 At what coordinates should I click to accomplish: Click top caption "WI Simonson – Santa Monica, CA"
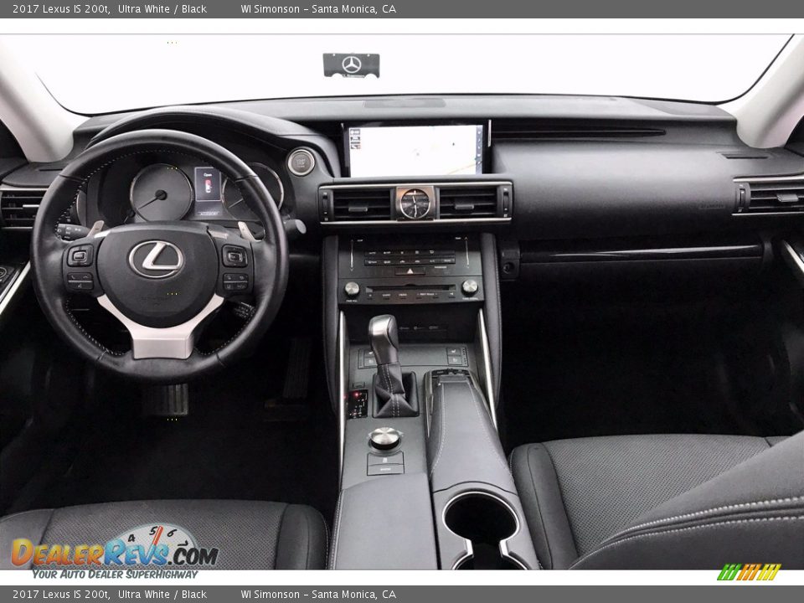[318, 8]
